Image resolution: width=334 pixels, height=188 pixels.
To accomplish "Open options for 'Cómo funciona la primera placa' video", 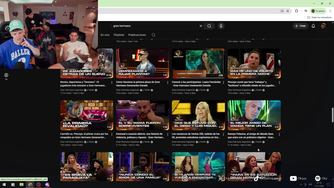I will click(x=168, y=83).
